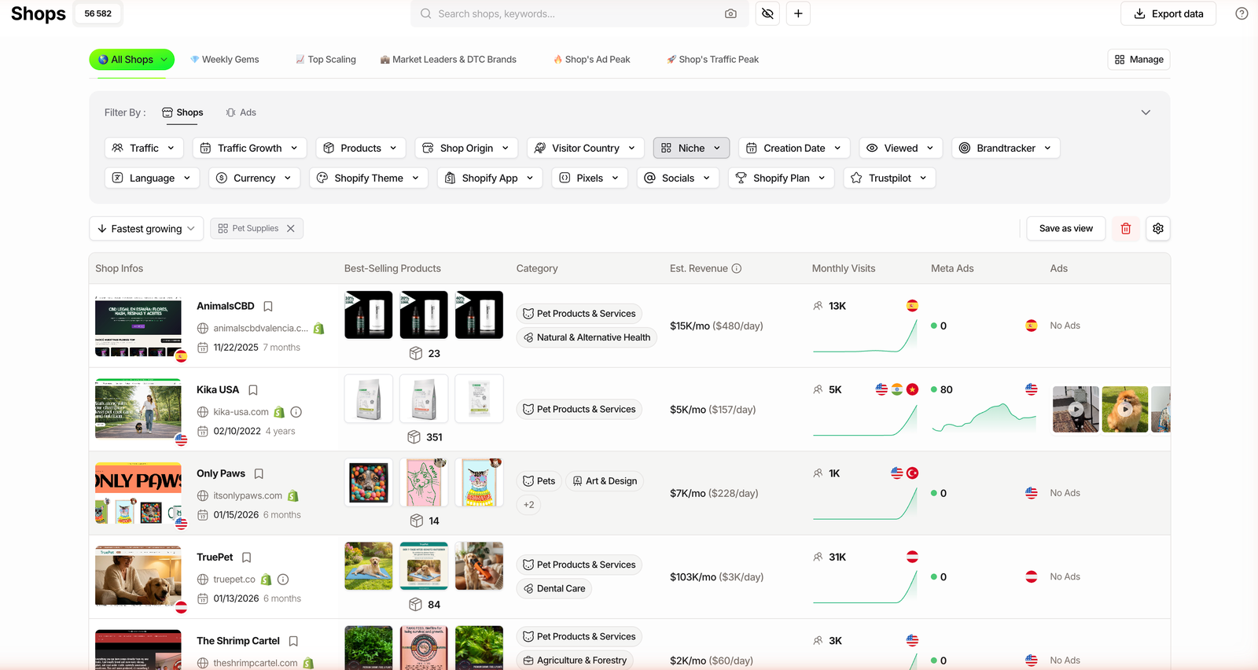Screen dimensions: 1258x670
Task: Click Est. Revenue info icon
Action: pyautogui.click(x=737, y=269)
